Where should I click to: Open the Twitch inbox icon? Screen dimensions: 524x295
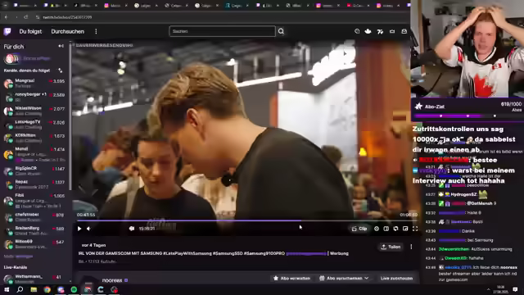[392, 31]
